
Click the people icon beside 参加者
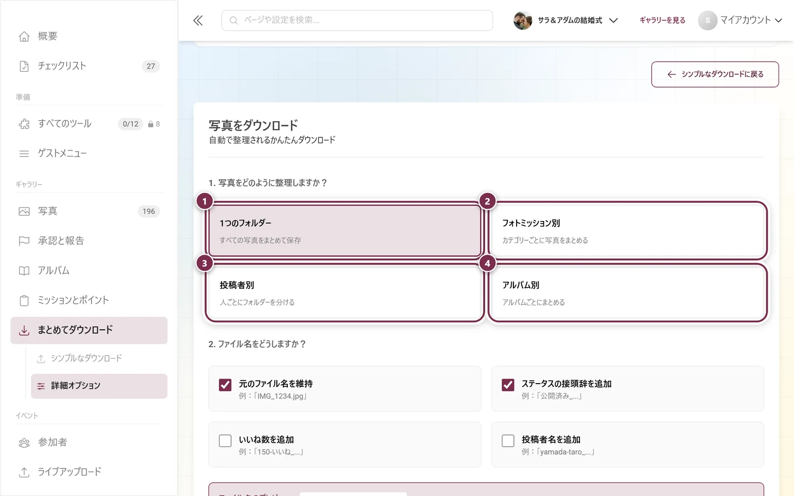[24, 443]
